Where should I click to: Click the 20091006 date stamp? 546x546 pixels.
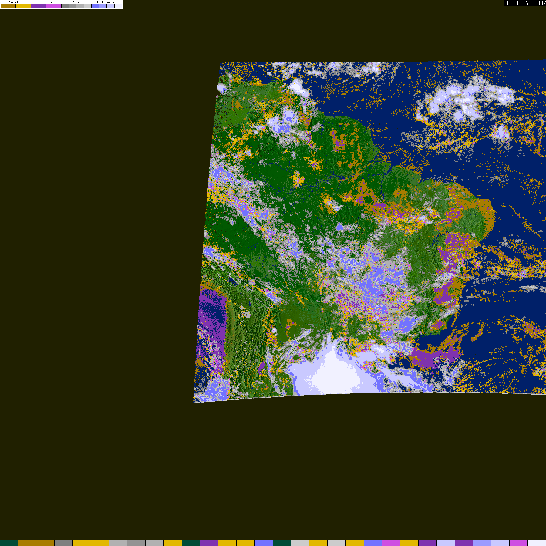coord(516,3)
